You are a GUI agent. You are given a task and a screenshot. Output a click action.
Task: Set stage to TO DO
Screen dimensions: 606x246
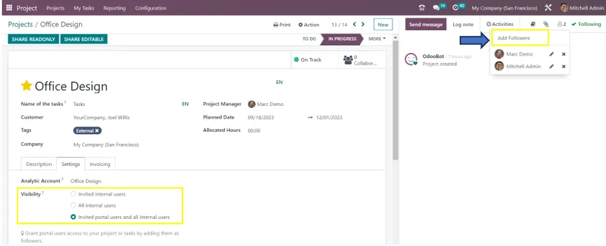(x=309, y=39)
